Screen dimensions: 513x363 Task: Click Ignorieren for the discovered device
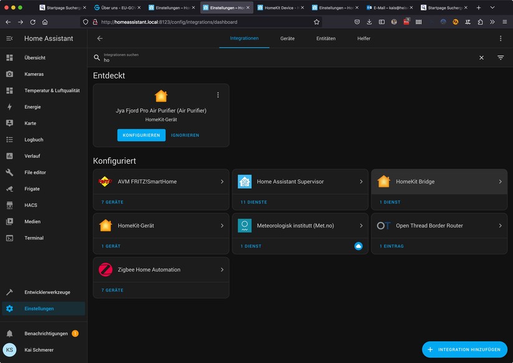[x=185, y=135]
